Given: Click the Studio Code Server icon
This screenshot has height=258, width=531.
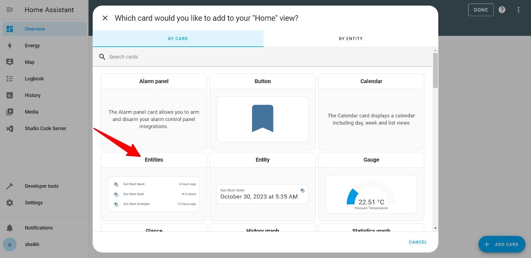Looking at the screenshot, I should click(10, 128).
